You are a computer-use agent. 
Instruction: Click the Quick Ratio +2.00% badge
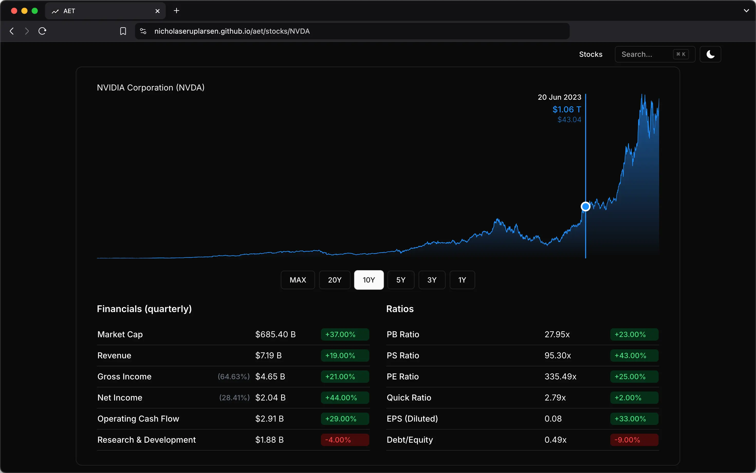tap(634, 398)
